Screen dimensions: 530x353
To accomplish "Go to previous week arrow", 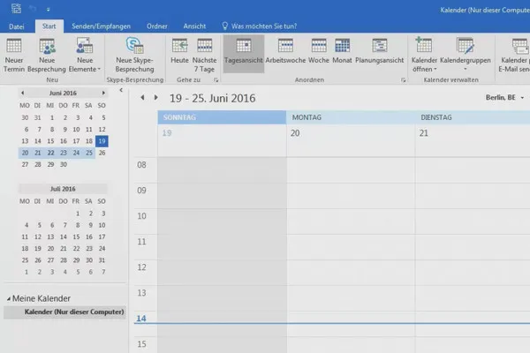I will coord(142,98).
